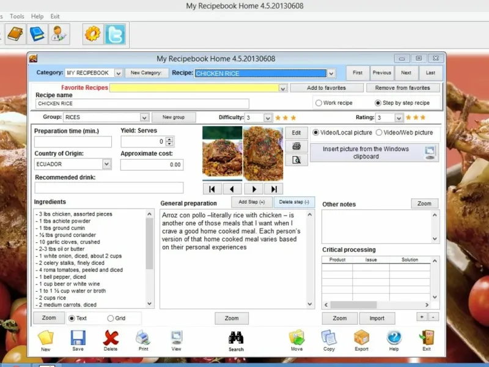
Task: Expand the Country of Origin dropdown
Action: pyautogui.click(x=106, y=164)
